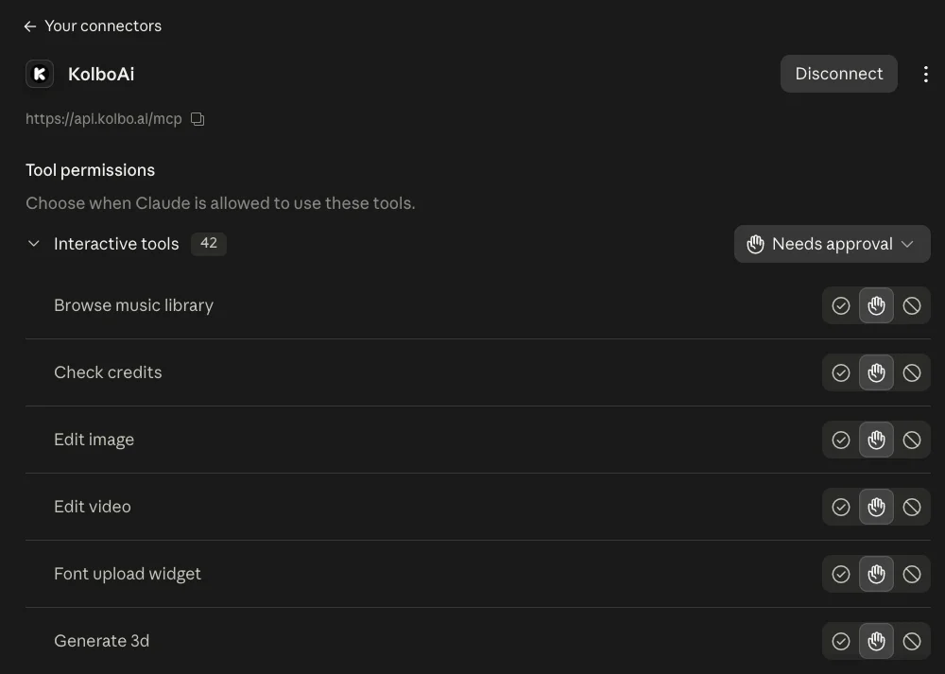Click the Interactive tools 42 count badge
The height and width of the screenshot is (674, 945).
pyautogui.click(x=209, y=244)
